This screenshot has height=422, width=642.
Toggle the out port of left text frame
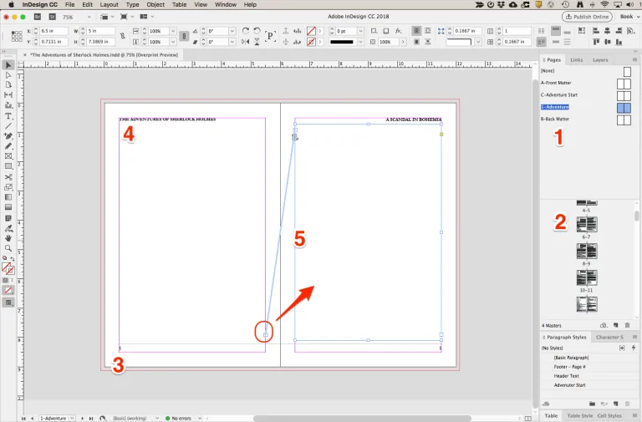266,335
